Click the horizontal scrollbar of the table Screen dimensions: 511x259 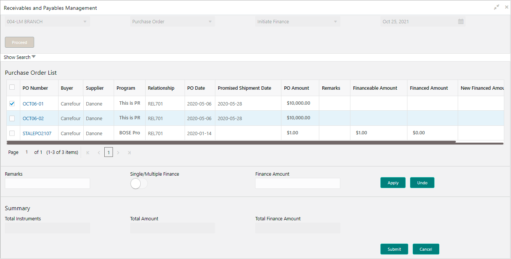[231, 143]
